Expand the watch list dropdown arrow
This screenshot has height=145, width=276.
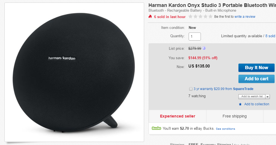268,96
